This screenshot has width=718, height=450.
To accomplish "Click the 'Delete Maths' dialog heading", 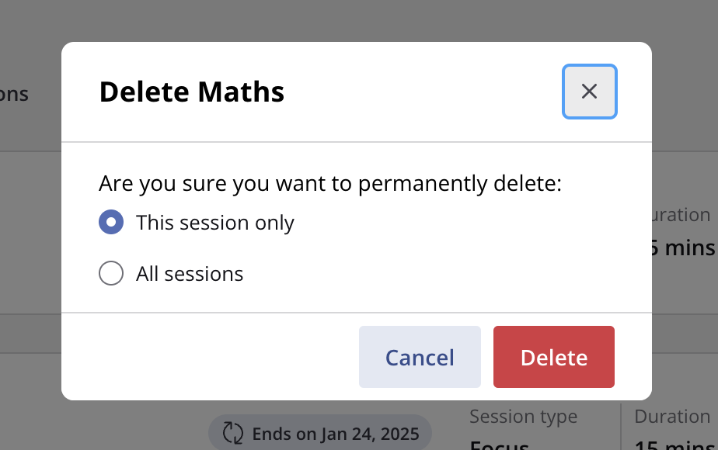I will point(191,92).
